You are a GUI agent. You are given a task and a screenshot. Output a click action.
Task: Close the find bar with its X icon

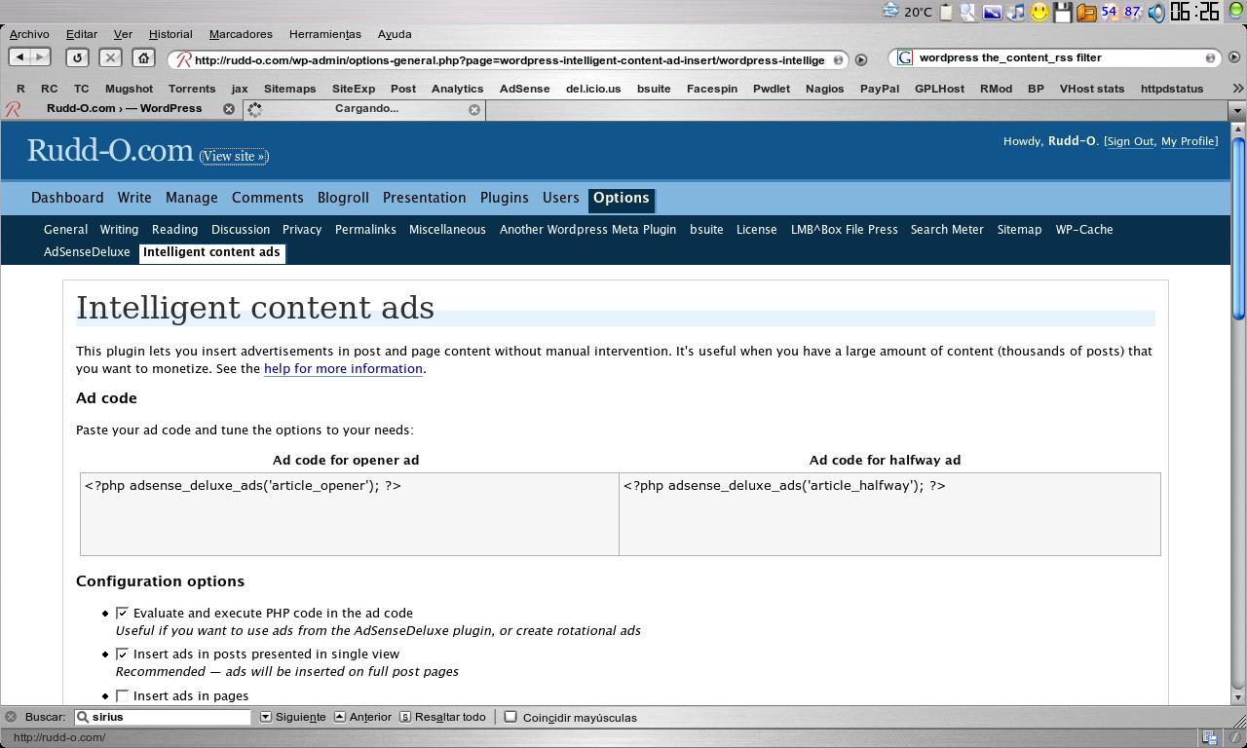(x=11, y=717)
